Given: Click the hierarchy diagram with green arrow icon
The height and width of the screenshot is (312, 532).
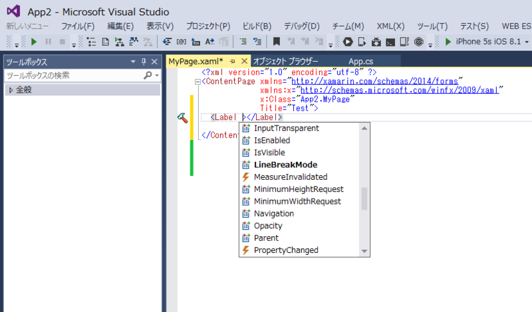Looking at the screenshot, I should [x=119, y=42].
